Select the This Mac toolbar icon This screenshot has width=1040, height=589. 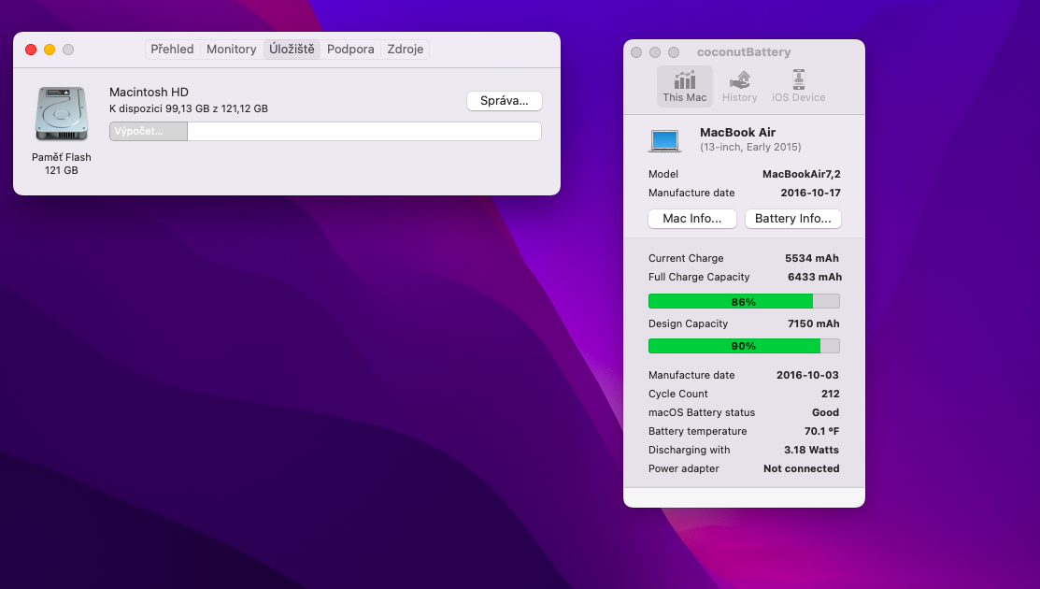pos(684,85)
